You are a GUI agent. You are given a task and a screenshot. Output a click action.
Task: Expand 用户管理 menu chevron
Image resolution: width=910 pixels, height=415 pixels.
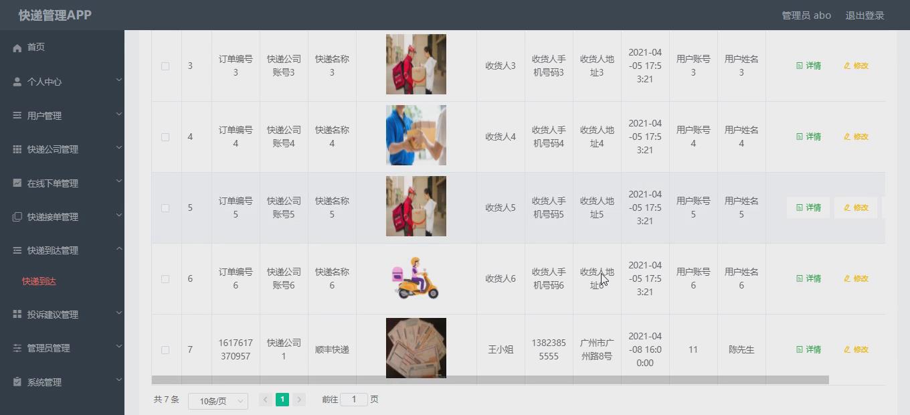[119, 114]
